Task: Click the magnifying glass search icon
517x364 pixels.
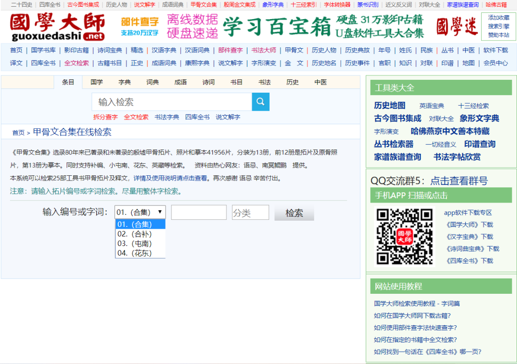Action: pyautogui.click(x=260, y=102)
